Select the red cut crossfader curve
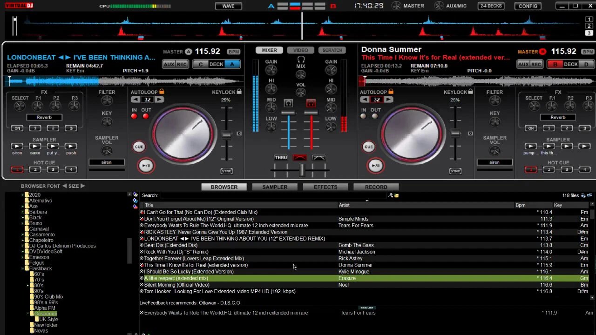 pos(300,158)
